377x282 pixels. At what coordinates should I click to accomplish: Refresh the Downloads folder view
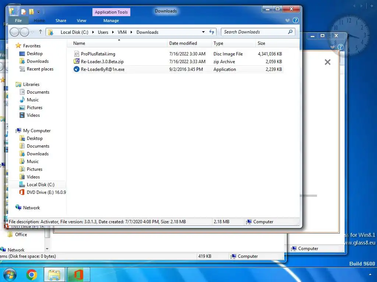(x=212, y=32)
